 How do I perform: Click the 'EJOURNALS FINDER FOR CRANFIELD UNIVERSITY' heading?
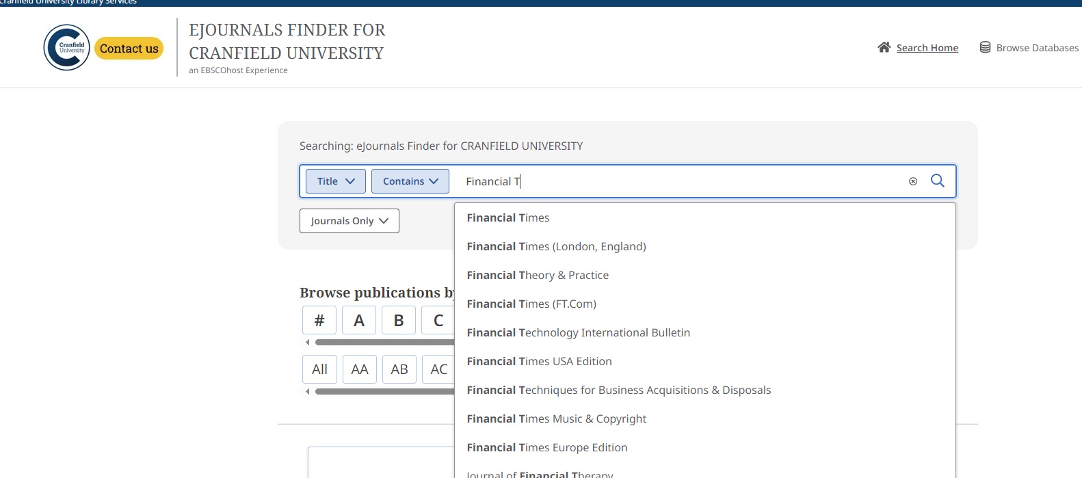287,41
